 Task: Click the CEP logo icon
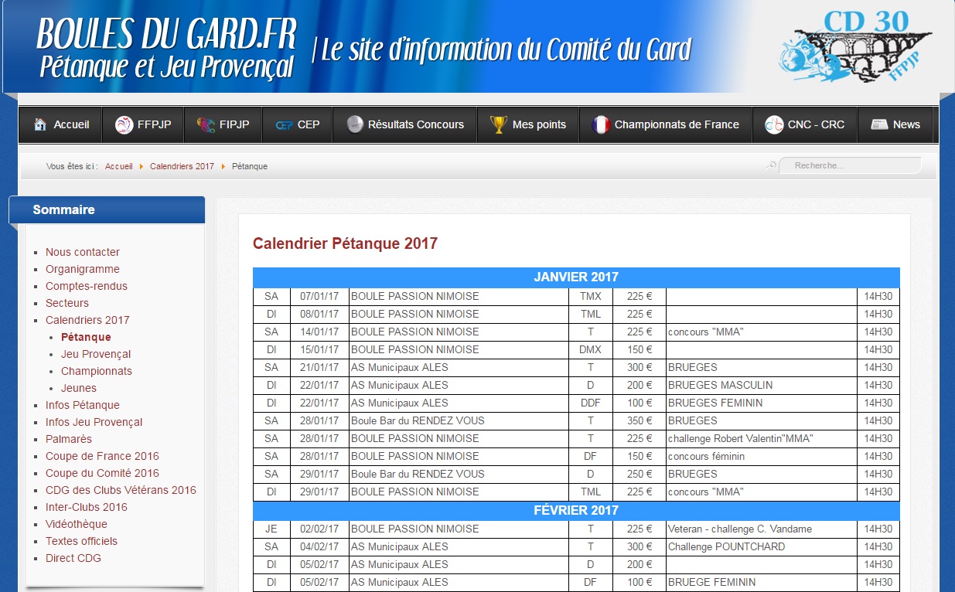(284, 124)
